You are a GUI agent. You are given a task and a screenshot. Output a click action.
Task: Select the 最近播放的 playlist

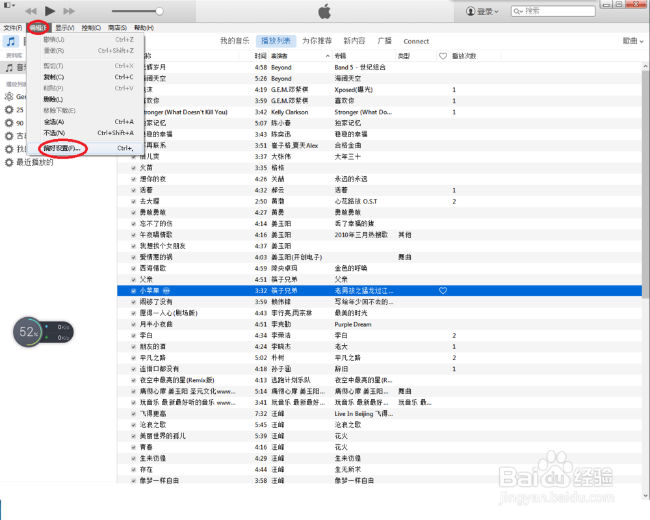click(35, 162)
